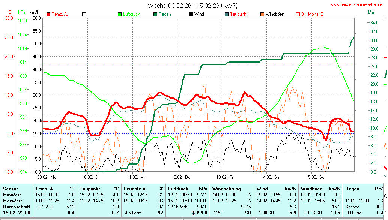Click the teal Taupunkt legend swatch

click(227, 14)
